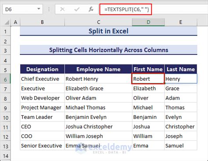Select cell containing 'Evelyn' last name
The image size is (208, 161).
tap(181, 117)
